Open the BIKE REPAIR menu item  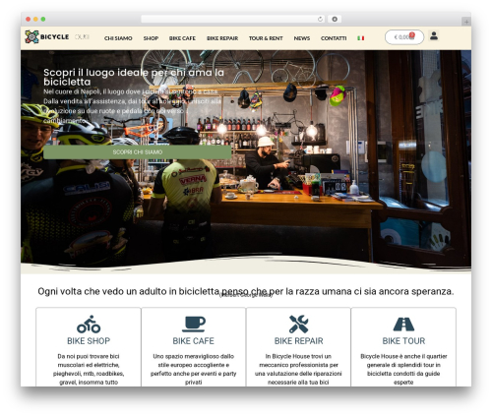(222, 38)
